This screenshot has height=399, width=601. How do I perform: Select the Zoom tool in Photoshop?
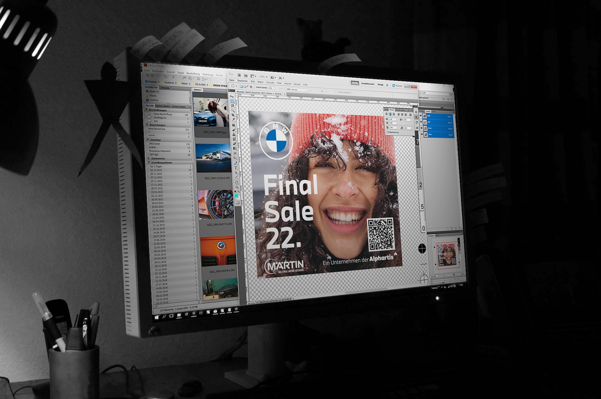[x=237, y=187]
